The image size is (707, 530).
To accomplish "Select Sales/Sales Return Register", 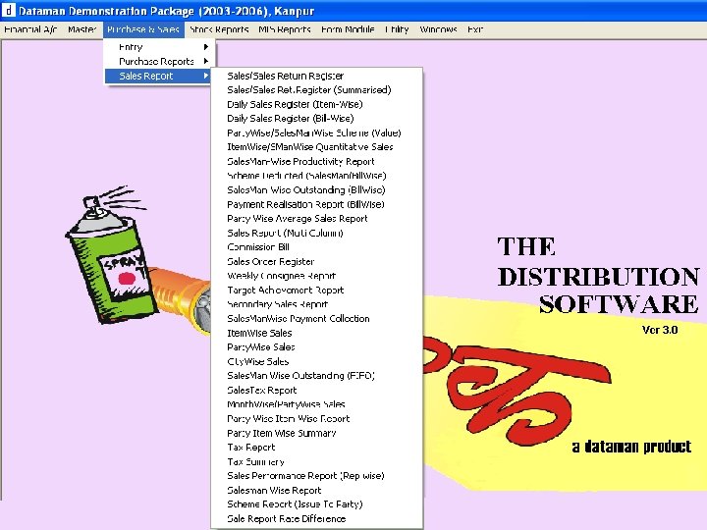I will point(316,76).
